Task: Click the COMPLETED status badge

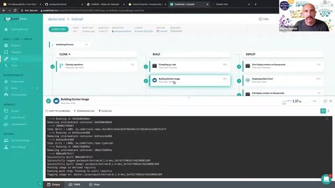Action: coord(59,29)
